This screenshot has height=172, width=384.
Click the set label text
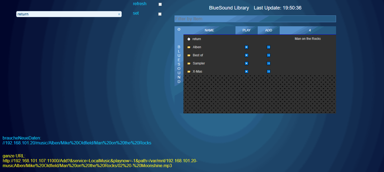click(x=136, y=13)
